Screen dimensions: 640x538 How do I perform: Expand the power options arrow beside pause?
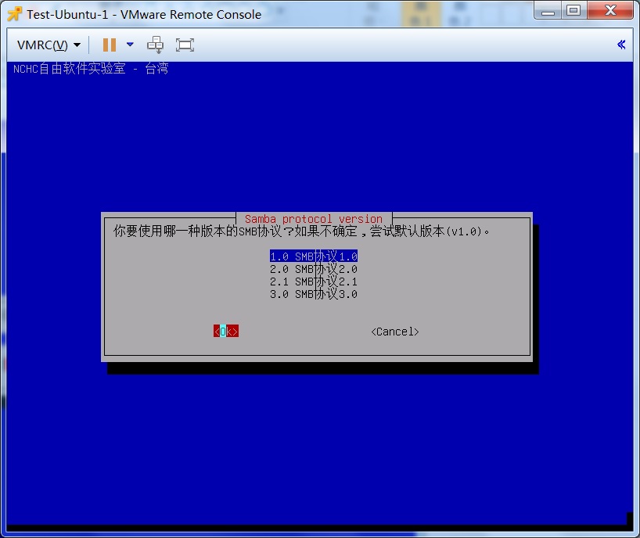[130, 45]
